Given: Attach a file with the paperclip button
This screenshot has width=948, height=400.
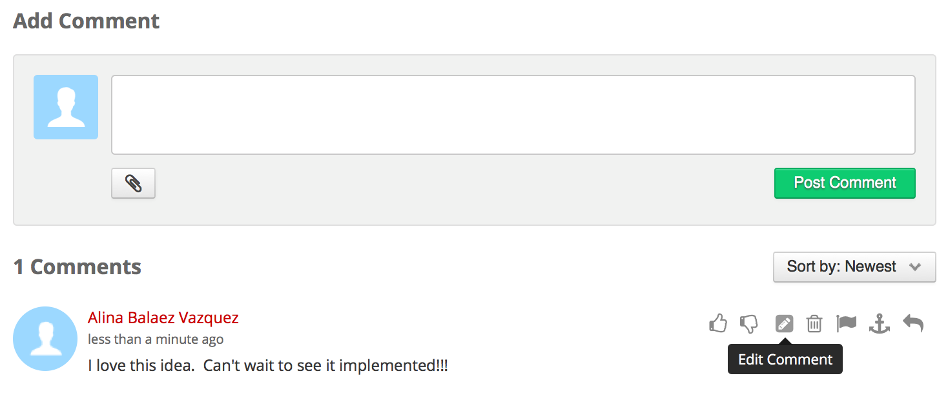Looking at the screenshot, I should (x=134, y=184).
